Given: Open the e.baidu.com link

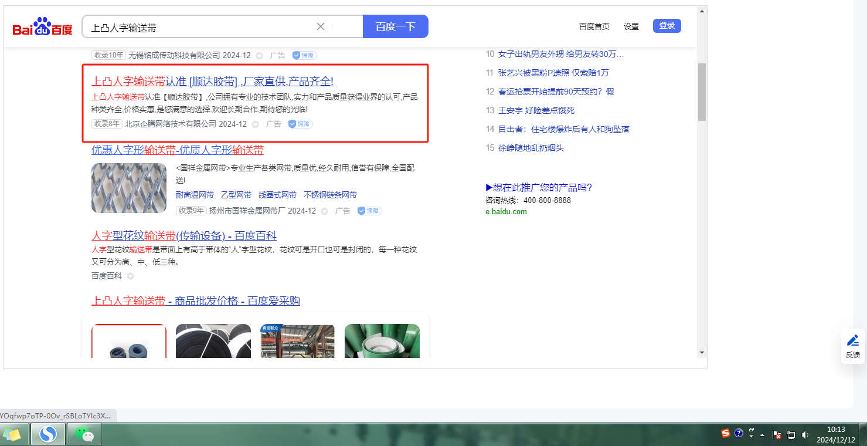Looking at the screenshot, I should (x=506, y=212).
